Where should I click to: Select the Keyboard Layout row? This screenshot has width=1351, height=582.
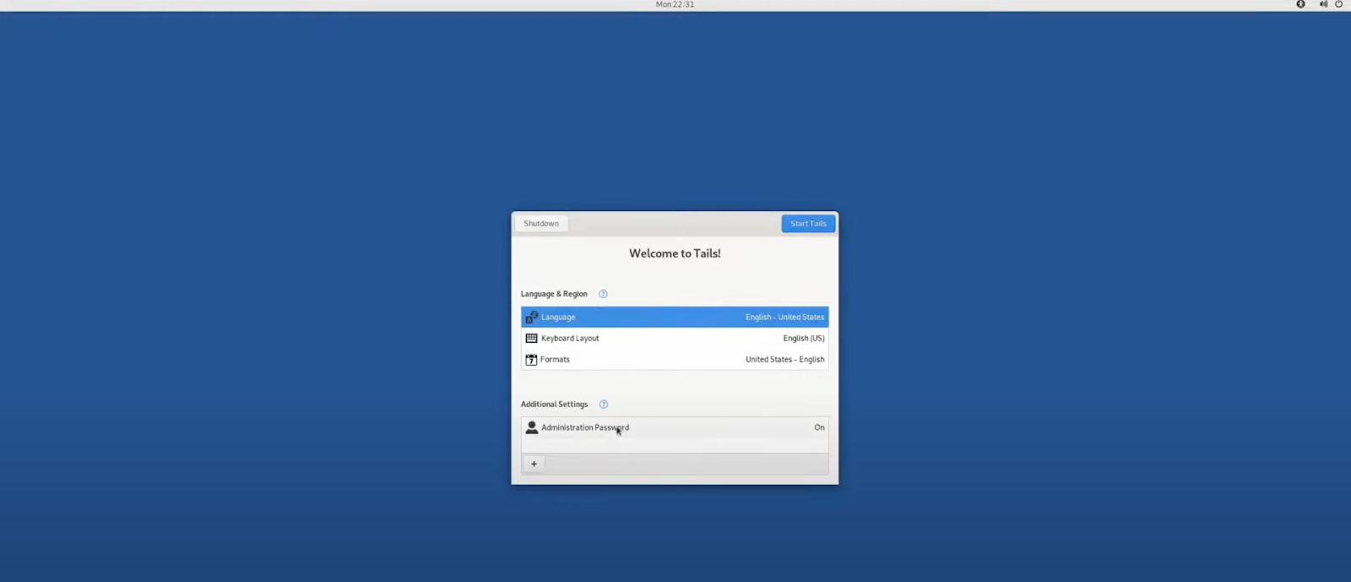(675, 338)
